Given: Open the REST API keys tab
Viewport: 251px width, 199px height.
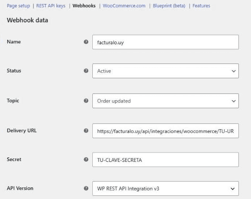Looking at the screenshot, I should [51, 6].
